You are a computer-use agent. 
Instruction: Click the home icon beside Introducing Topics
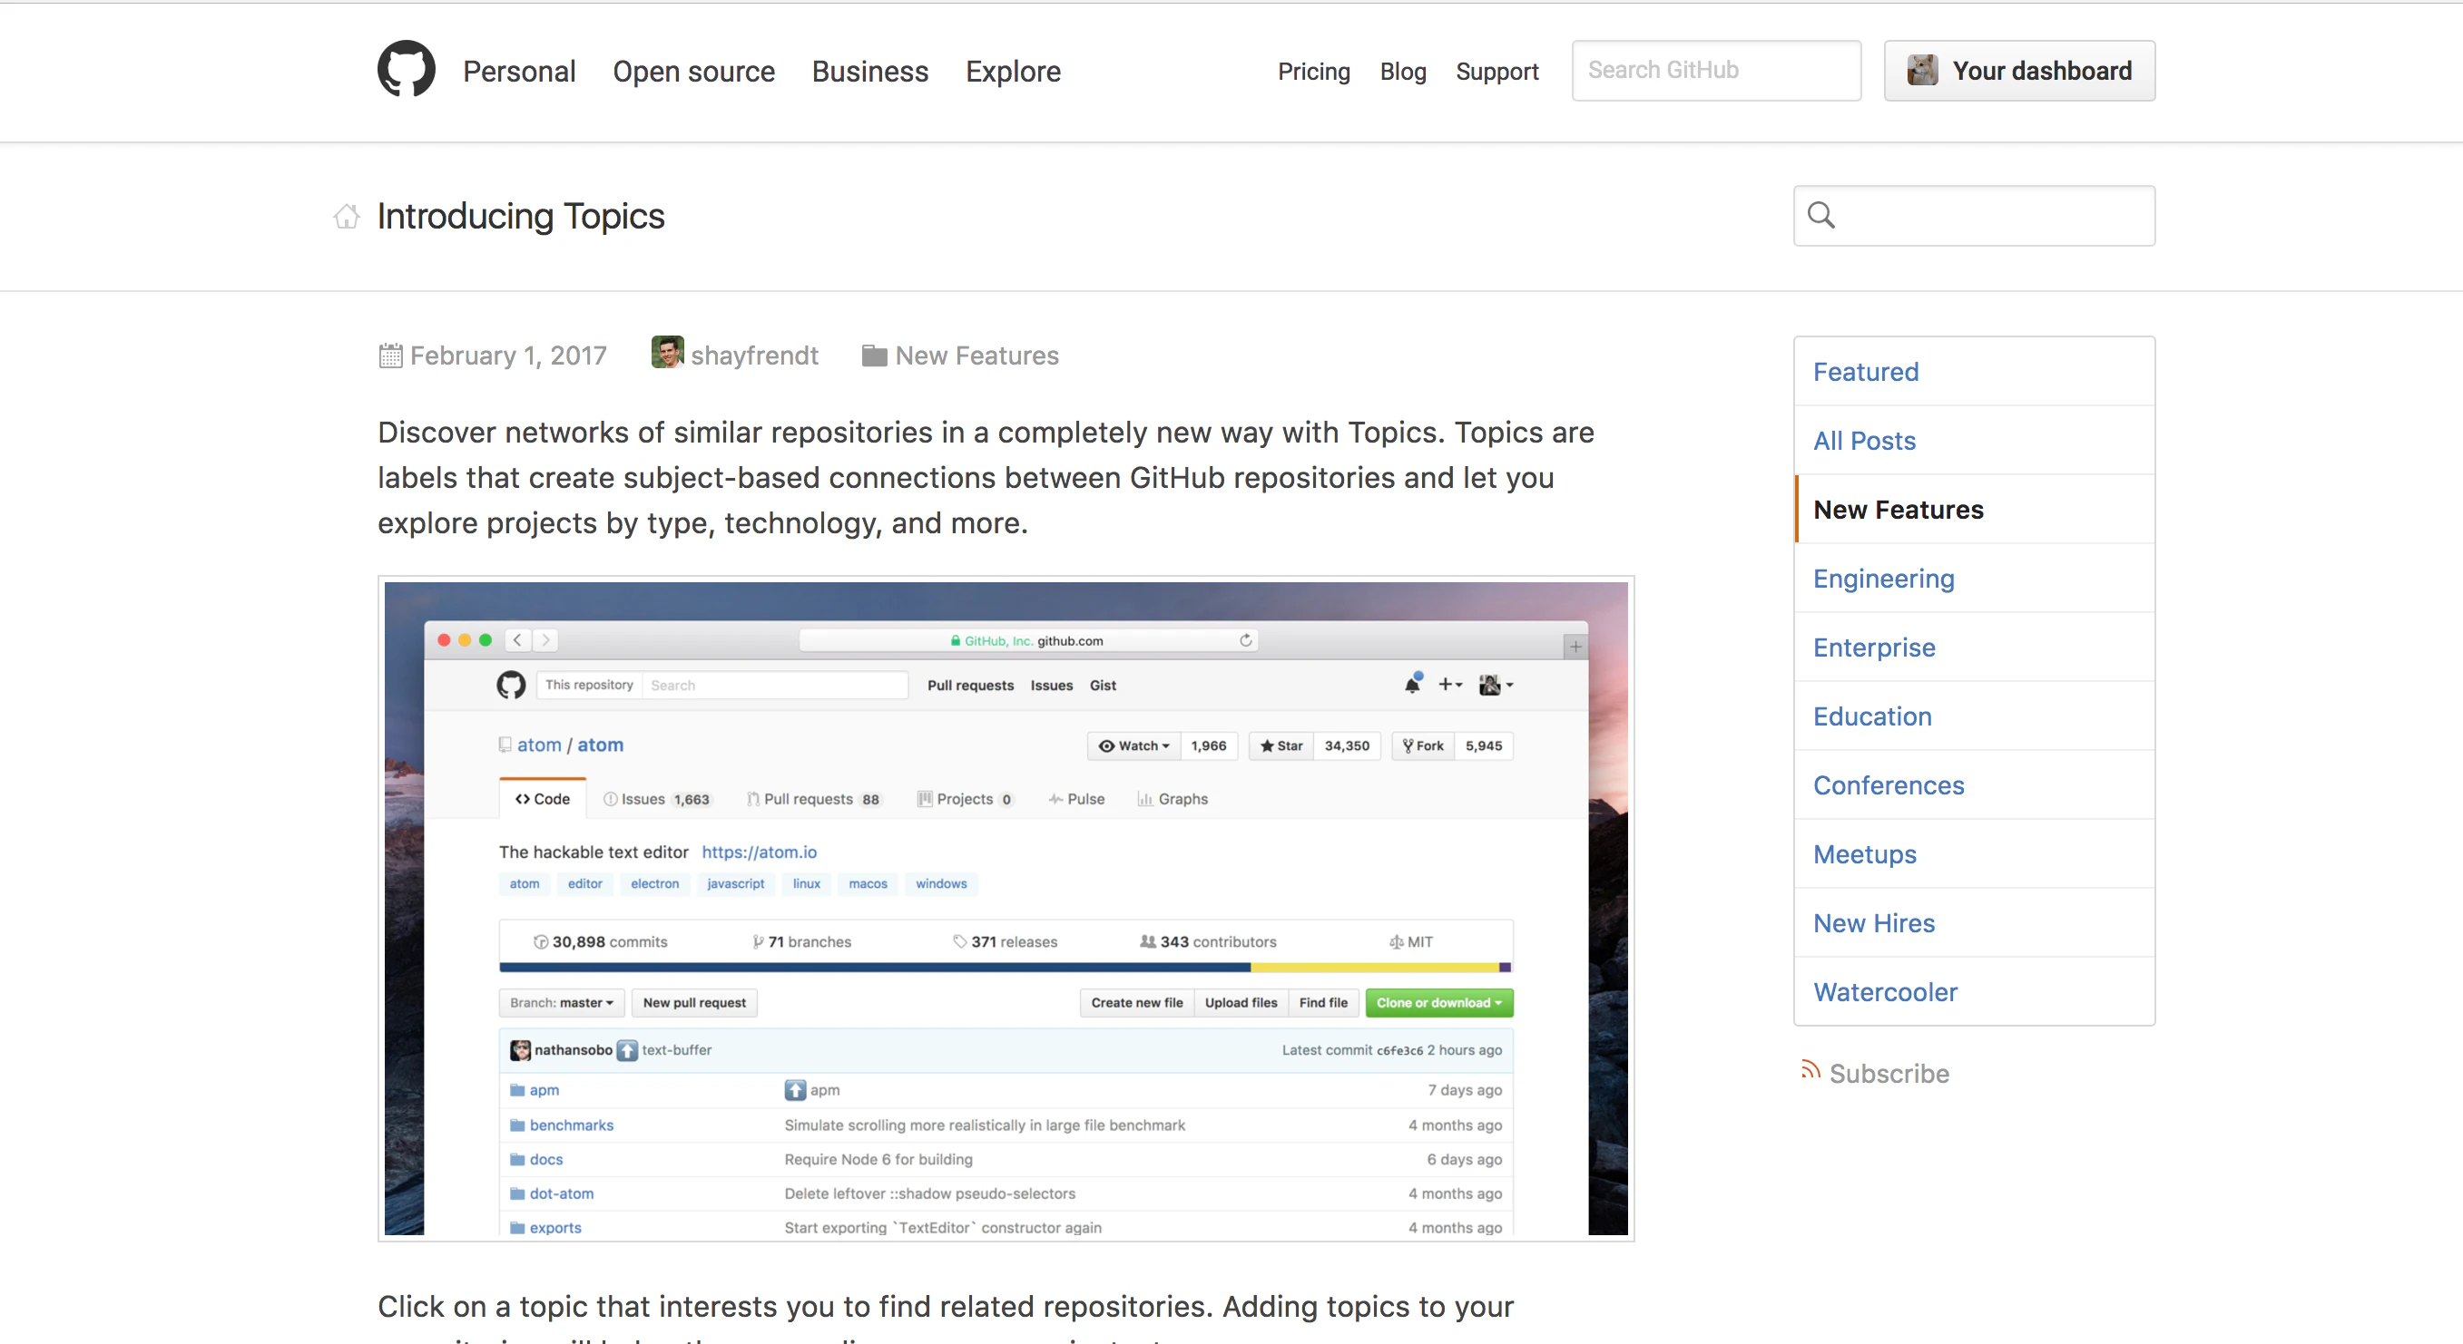(x=346, y=217)
